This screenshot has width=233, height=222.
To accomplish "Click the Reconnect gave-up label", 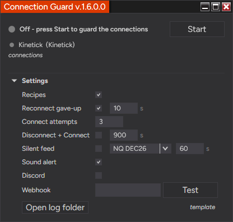I will click(52, 108).
